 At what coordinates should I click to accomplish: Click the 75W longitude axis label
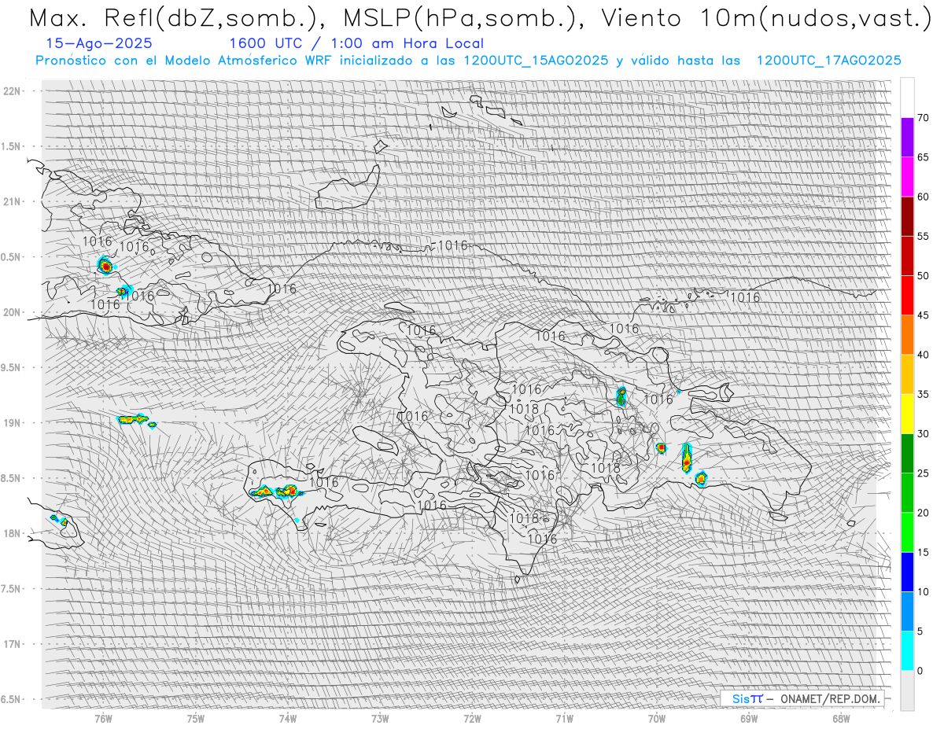pos(195,718)
